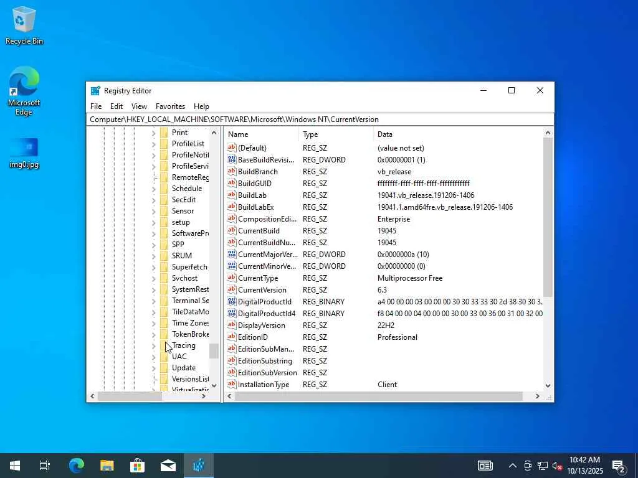This screenshot has width=638, height=478.
Task: Open File Explorer from the taskbar
Action: 107,466
